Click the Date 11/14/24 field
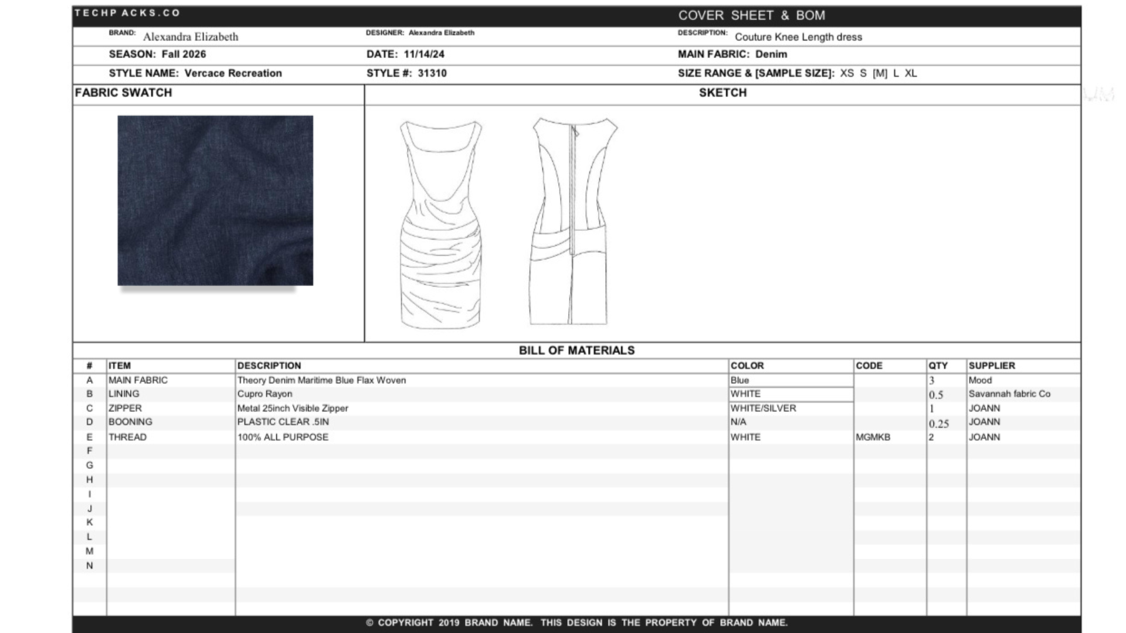Image resolution: width=1126 pixels, height=633 pixels. (x=423, y=55)
